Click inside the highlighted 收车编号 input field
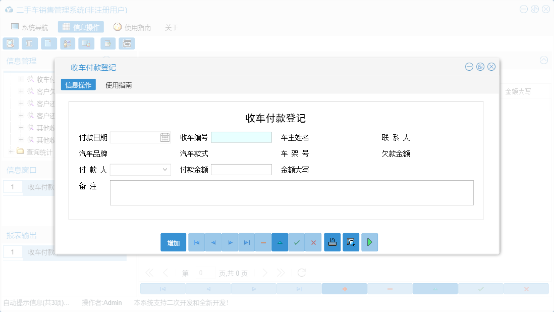554x312 pixels. pyautogui.click(x=241, y=137)
